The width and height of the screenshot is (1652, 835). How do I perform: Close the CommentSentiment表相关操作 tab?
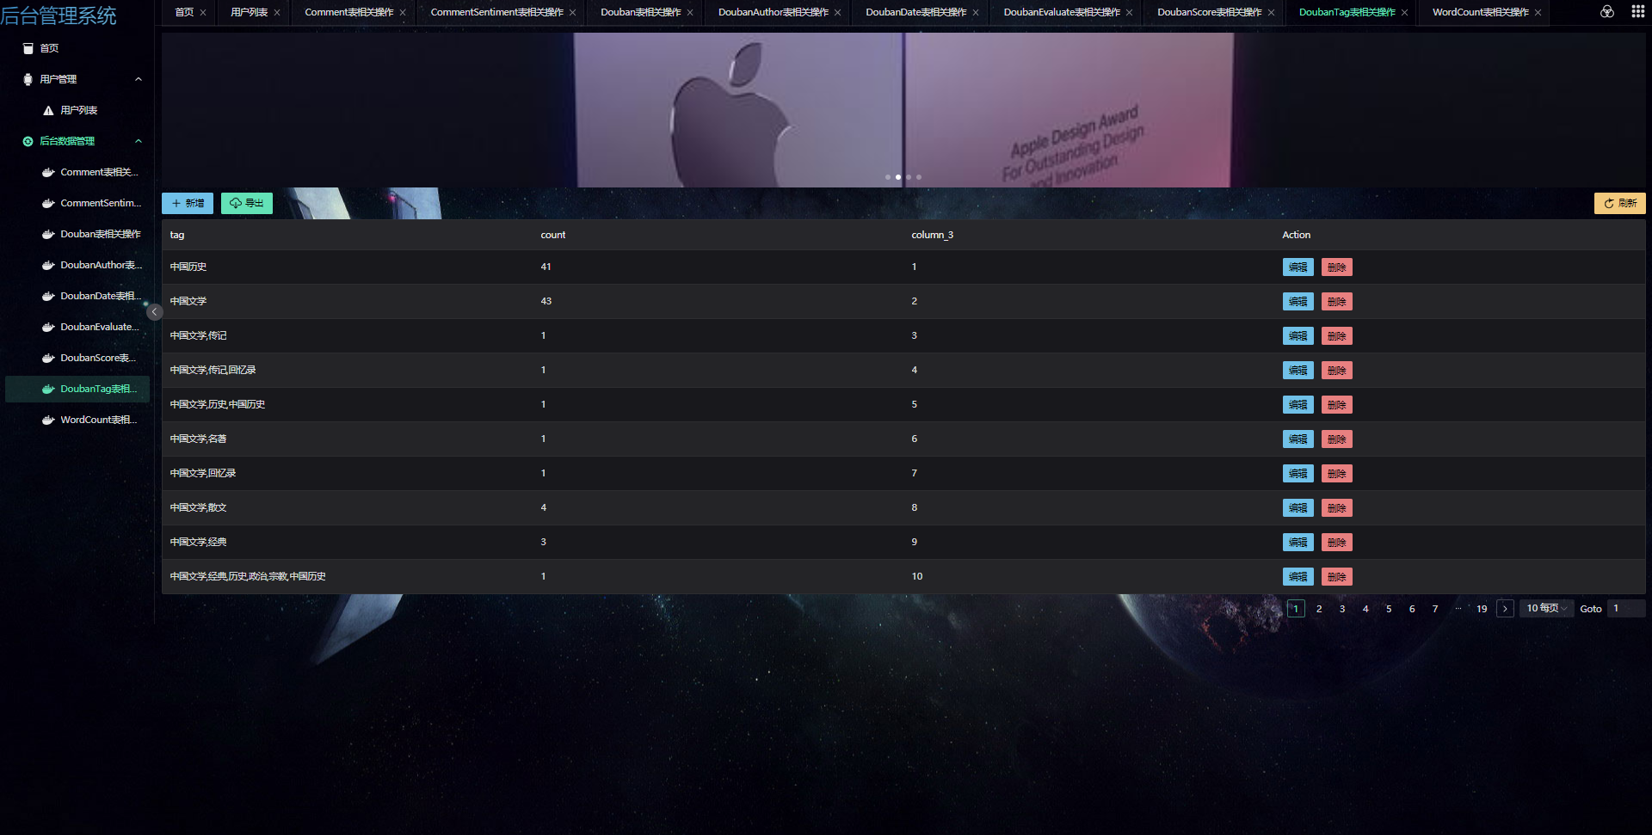[572, 13]
